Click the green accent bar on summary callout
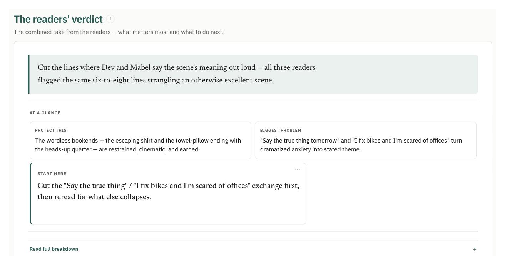This screenshot has height=265, width=505. point(28,74)
